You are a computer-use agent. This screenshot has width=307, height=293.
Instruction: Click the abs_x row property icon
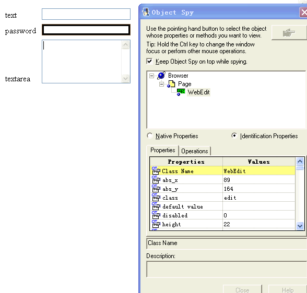156,180
